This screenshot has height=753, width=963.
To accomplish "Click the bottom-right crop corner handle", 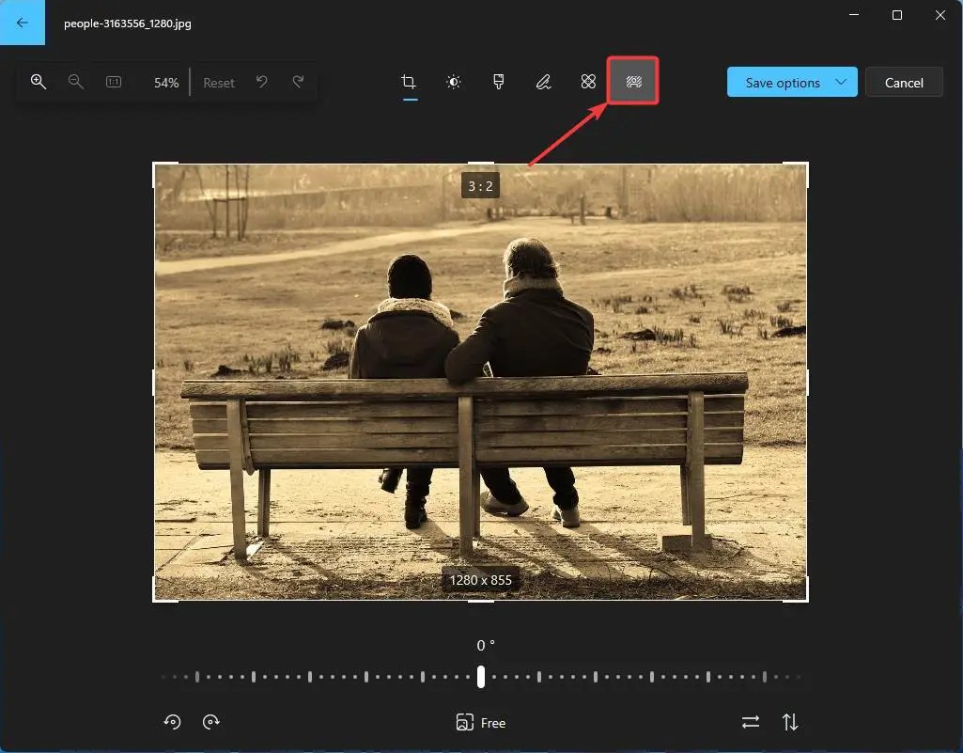I will click(806, 600).
